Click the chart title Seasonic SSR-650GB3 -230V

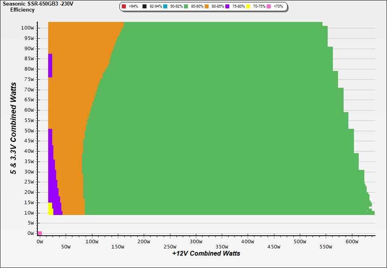[x=38, y=4]
